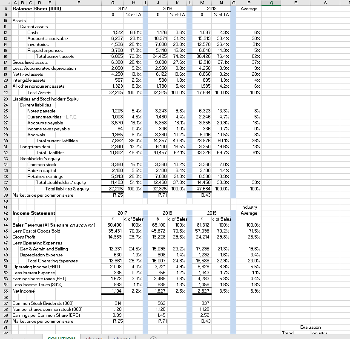Viewport: 350px width, 339px height.
Task: Select the Evaluation cell near row 61
Action: [311, 327]
